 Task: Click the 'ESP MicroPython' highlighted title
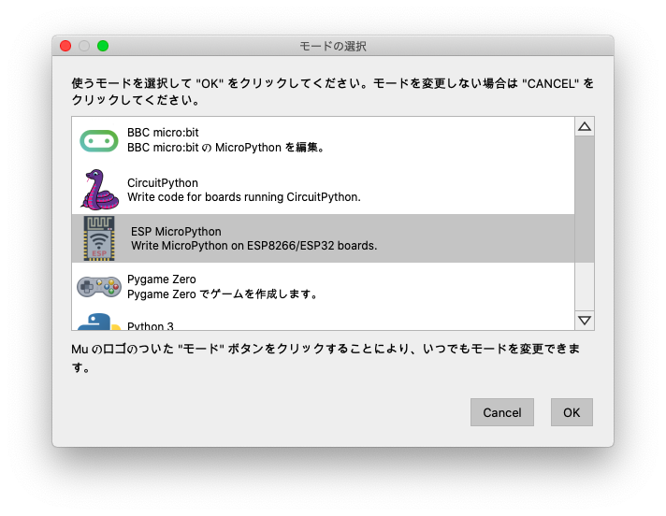176,231
